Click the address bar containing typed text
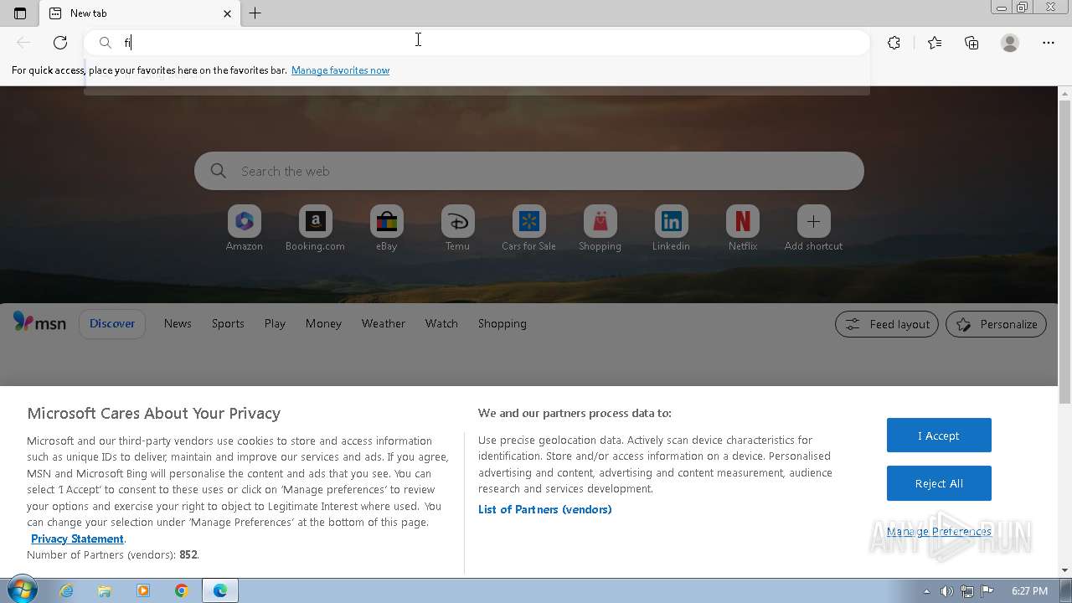Viewport: 1072px width, 603px height. tap(477, 43)
